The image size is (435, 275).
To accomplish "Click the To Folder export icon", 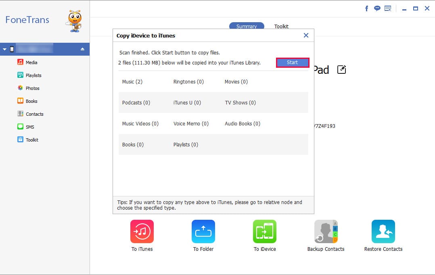I will (x=203, y=231).
